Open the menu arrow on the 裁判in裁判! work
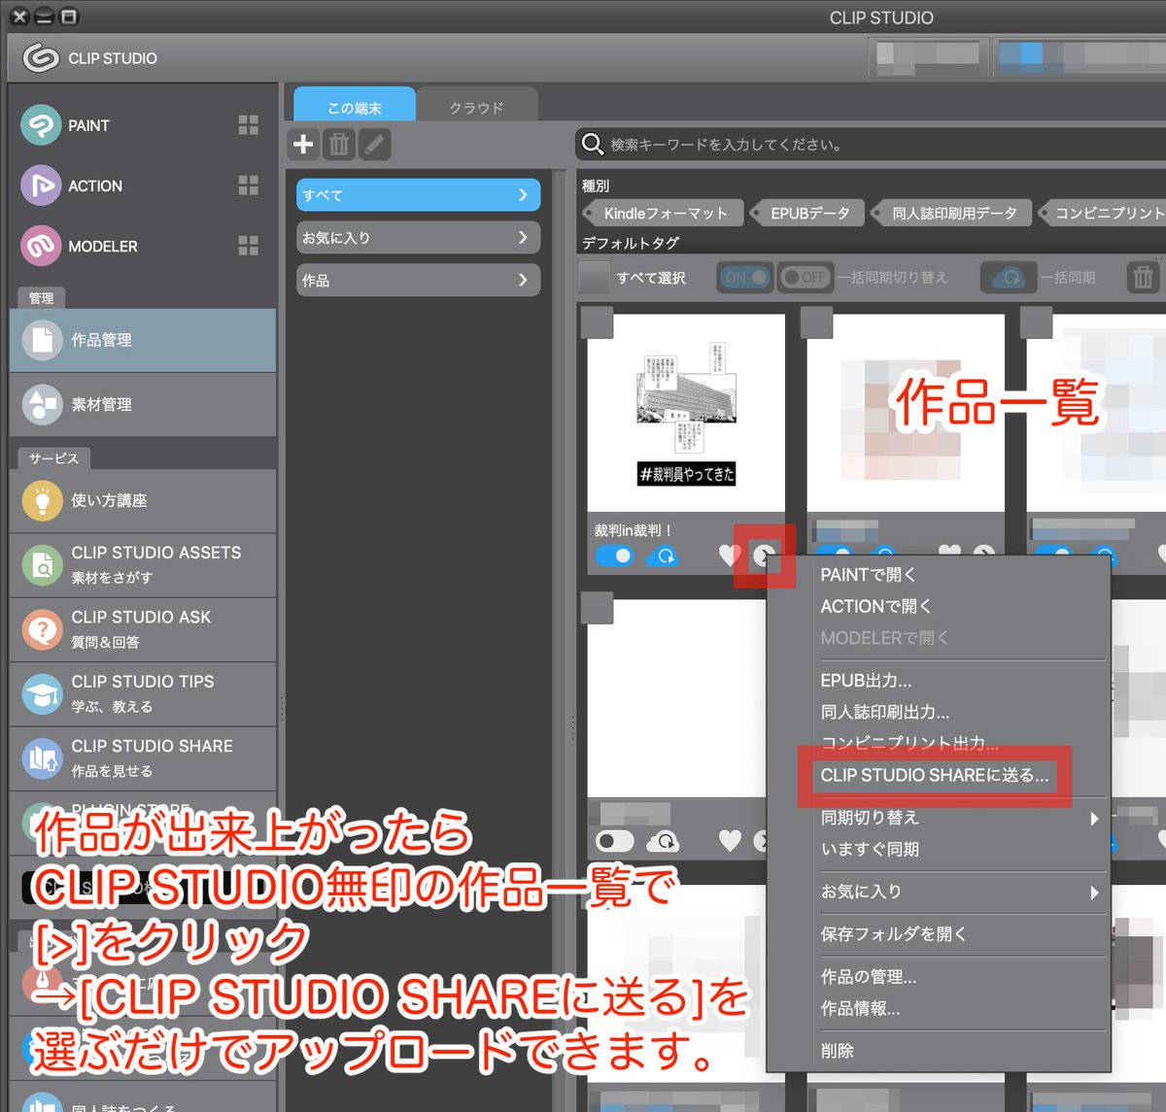The image size is (1166, 1112). (765, 556)
